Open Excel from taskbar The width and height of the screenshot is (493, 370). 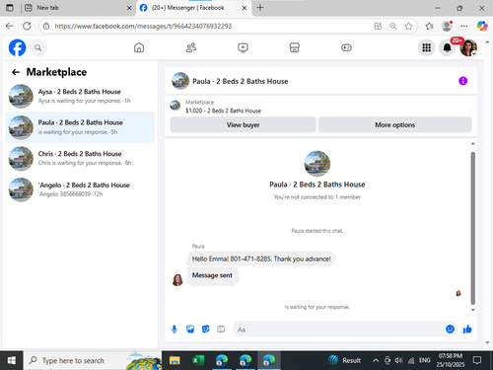pyautogui.click(x=198, y=361)
